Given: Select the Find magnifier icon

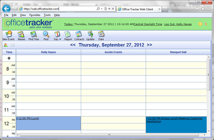Looking at the screenshot, I should tap(46, 34).
